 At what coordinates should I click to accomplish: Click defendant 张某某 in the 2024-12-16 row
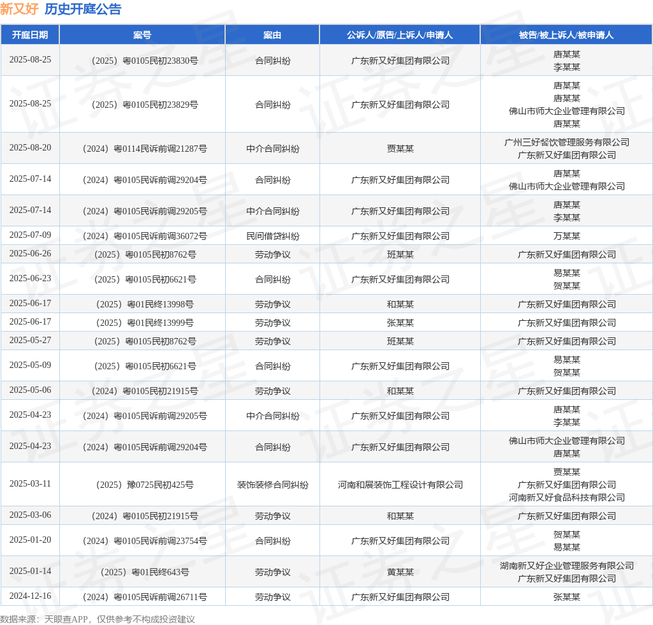[x=567, y=597]
